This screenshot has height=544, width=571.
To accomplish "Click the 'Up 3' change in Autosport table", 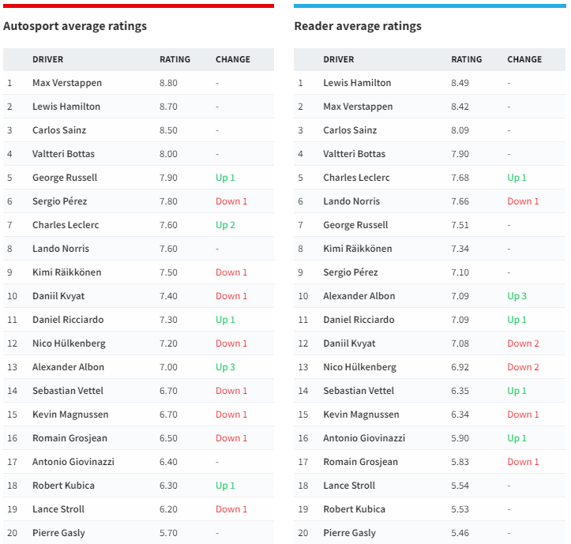I will point(225,367).
